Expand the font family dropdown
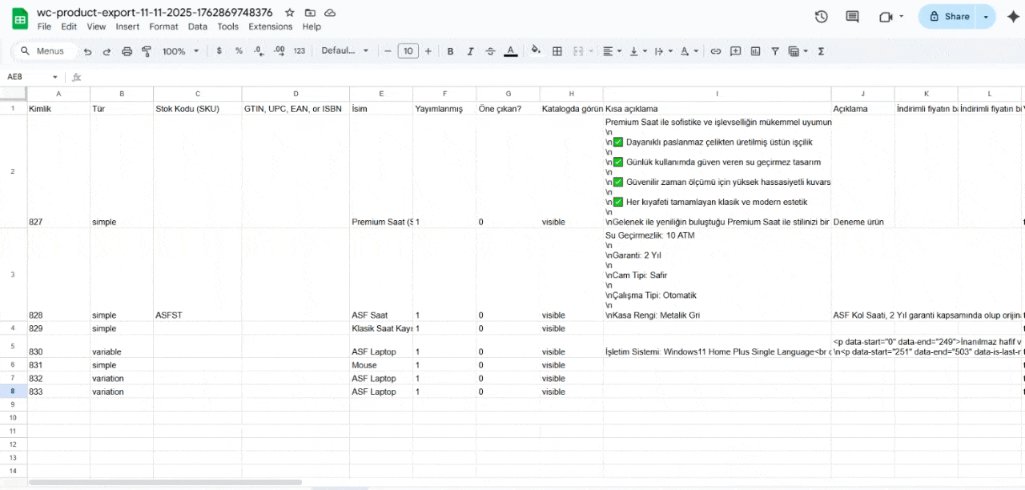The height and width of the screenshot is (490, 1025). 345,51
